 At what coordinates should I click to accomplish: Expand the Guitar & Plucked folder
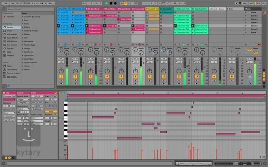click(x=22, y=31)
